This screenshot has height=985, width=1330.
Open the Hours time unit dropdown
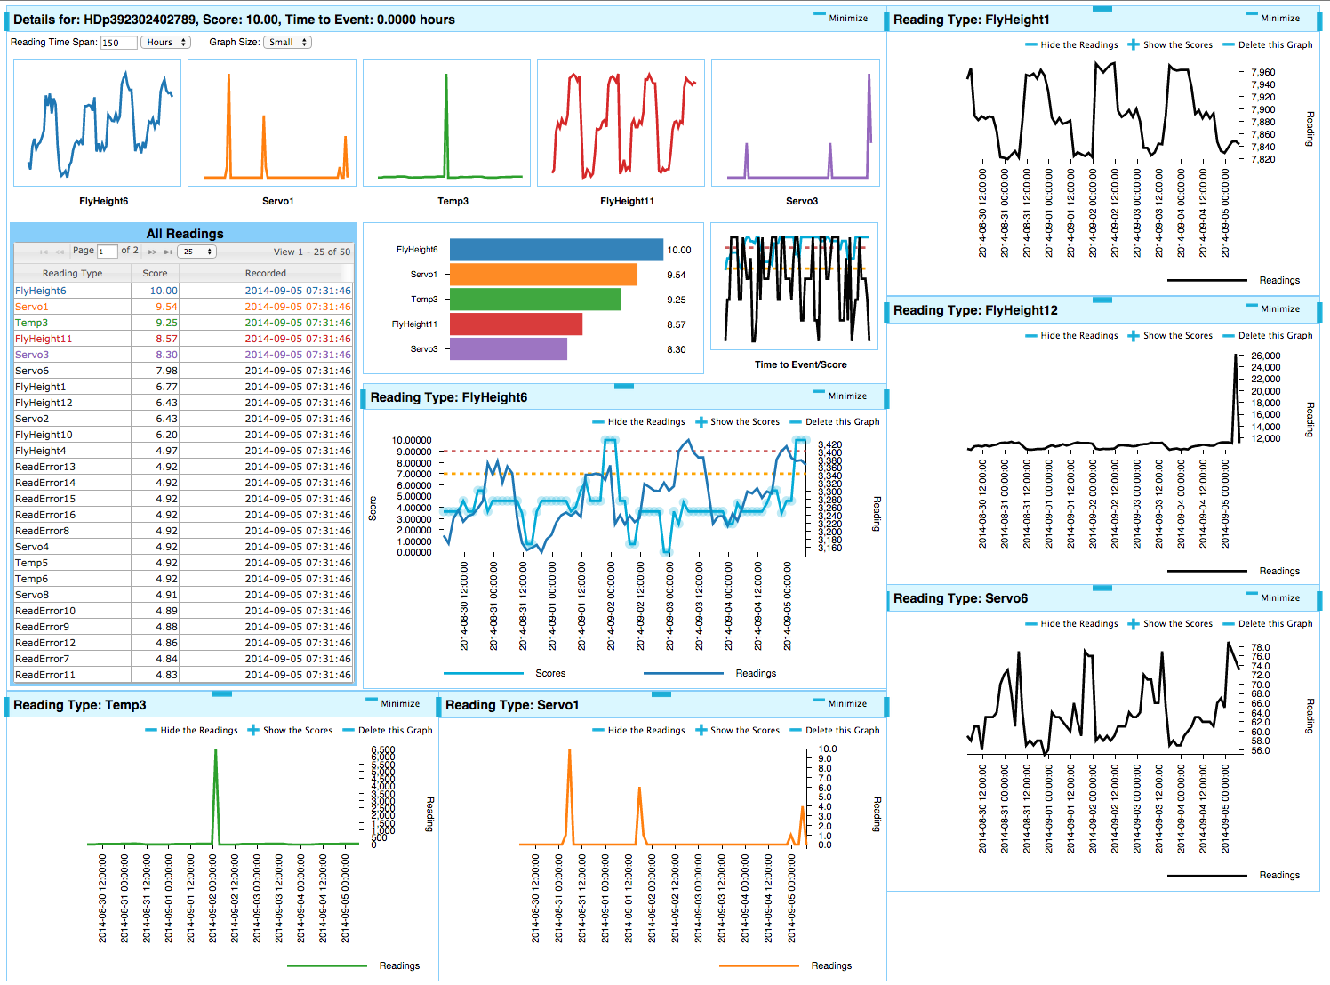pos(166,42)
